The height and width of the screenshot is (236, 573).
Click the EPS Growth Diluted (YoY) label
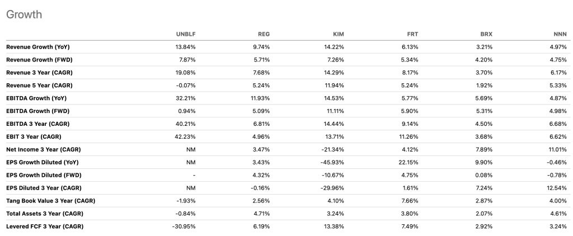click(43, 162)
